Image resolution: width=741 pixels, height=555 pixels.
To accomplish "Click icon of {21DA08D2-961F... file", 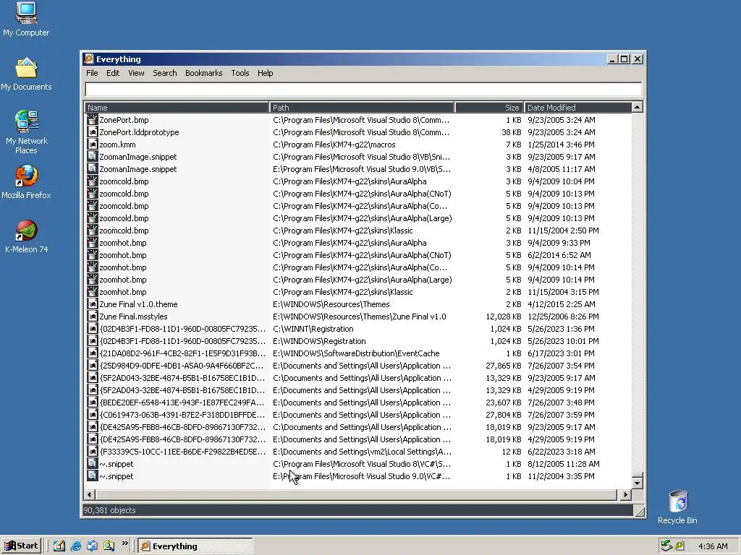I will 93,353.
